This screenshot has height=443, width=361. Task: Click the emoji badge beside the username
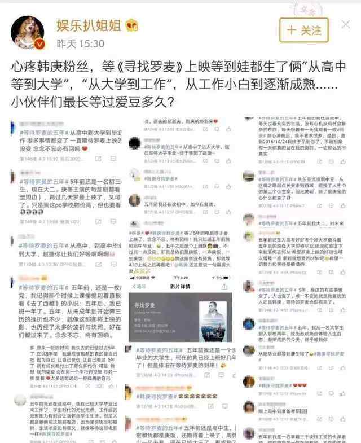pyautogui.click(x=131, y=25)
